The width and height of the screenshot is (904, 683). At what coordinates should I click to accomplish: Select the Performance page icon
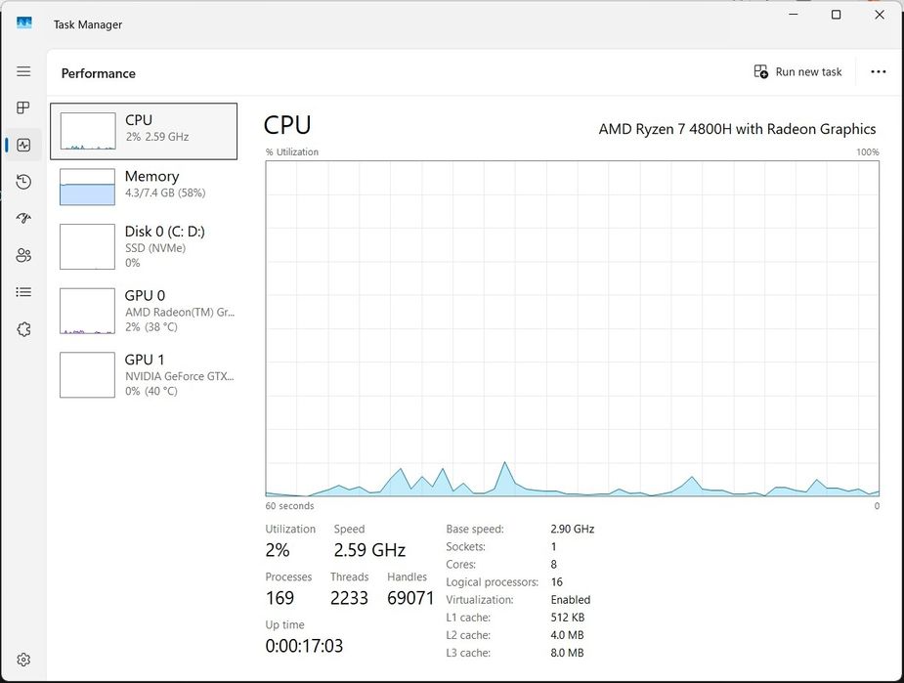click(x=23, y=145)
